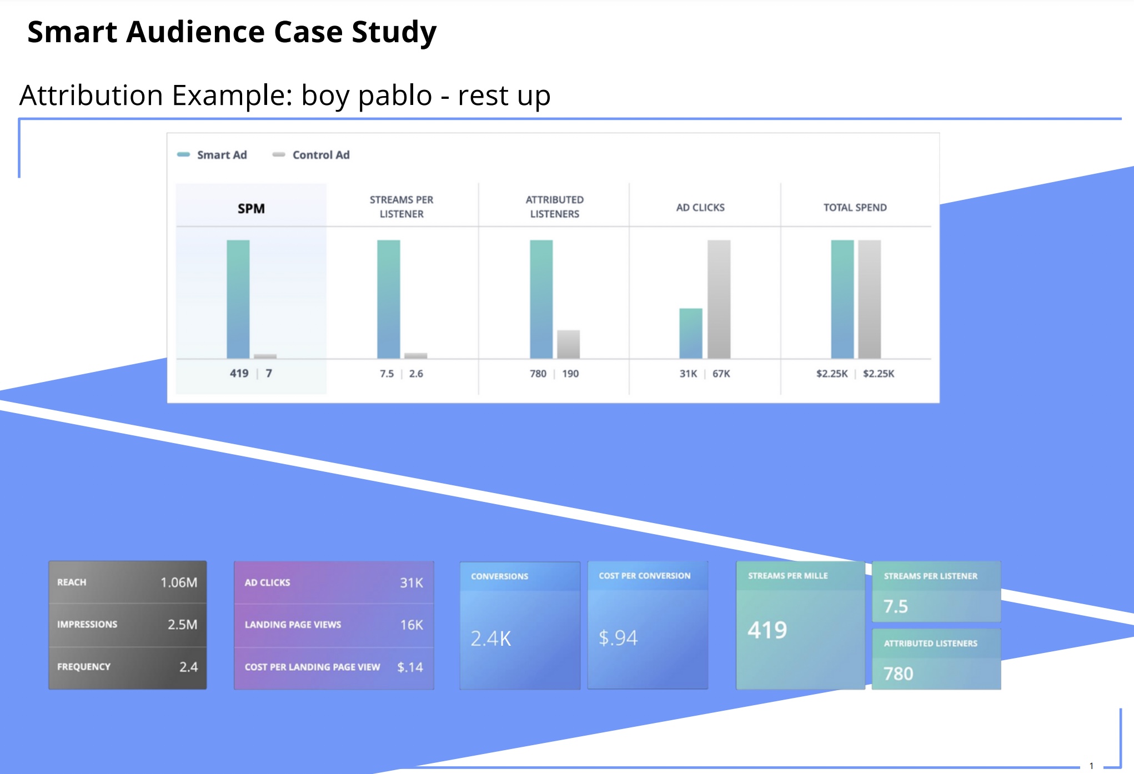Click the SPM Control Ad gray bar
Screen dimensions: 1134x774
(265, 356)
